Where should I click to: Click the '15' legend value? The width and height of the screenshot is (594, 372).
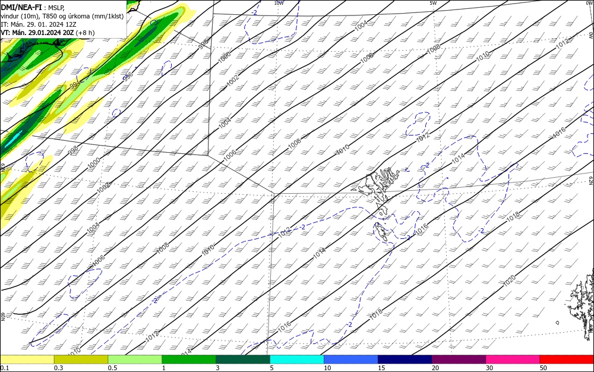381,368
